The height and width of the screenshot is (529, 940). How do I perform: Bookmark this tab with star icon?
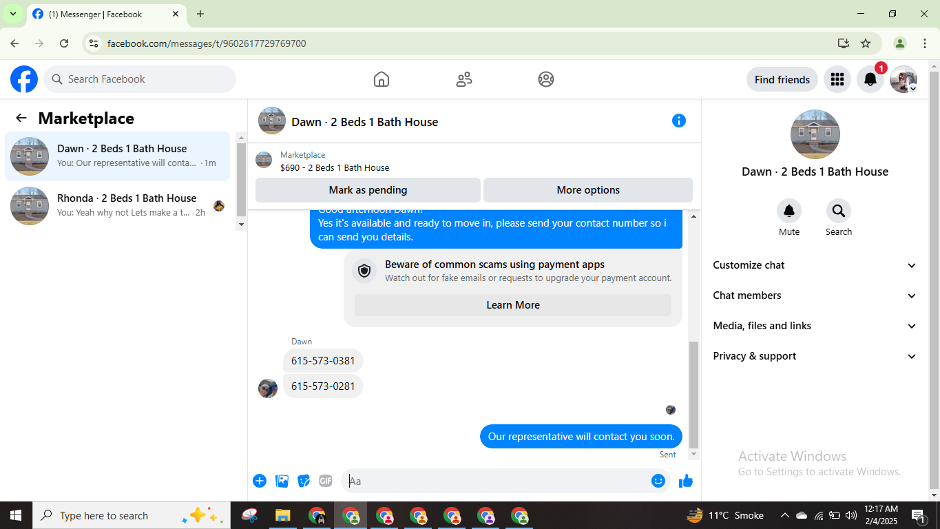[866, 43]
